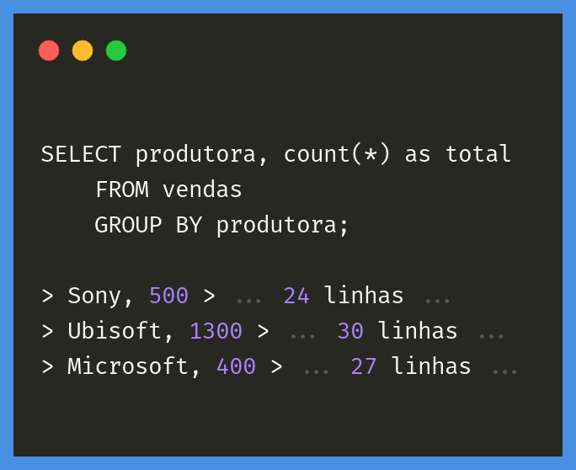
Task: Click the purple 500 value
Action: 168,296
